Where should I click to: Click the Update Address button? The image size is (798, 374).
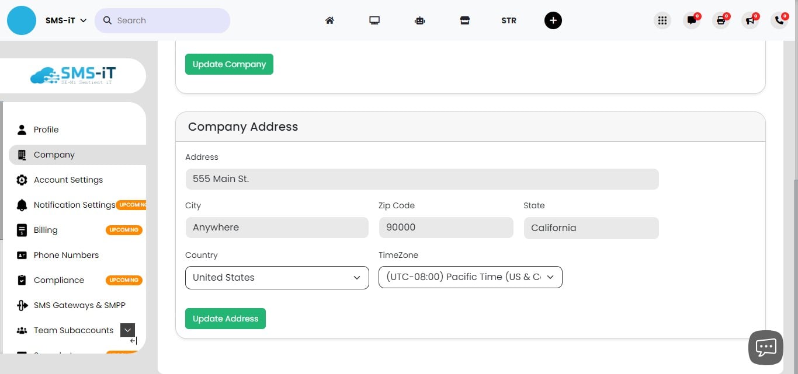point(225,319)
